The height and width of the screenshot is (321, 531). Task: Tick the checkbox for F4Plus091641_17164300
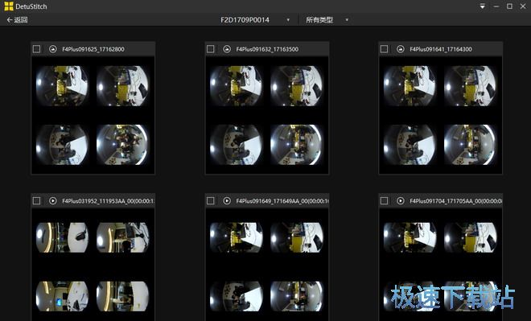385,49
